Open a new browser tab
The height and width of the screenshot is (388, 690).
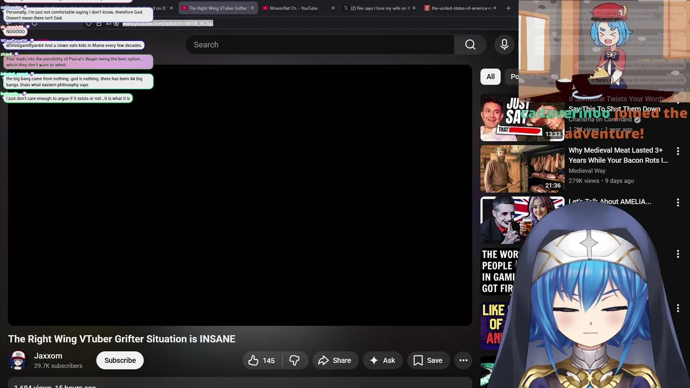[x=508, y=8]
